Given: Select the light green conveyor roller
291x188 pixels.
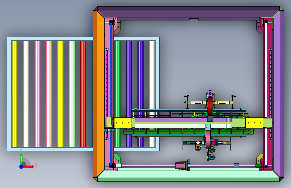Looking at the screenshot, I should (72, 94).
